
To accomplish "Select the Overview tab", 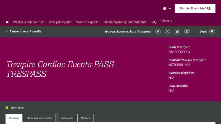I will click(x=14, y=118).
